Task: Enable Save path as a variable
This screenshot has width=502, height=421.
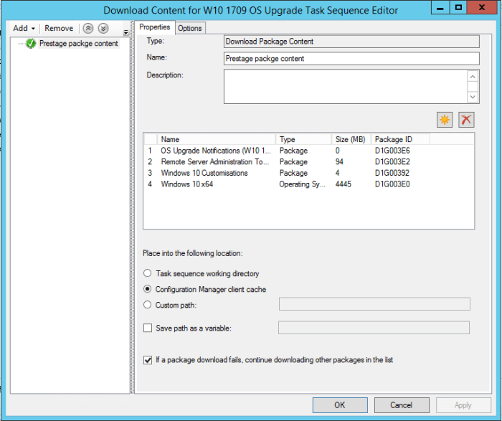Action: tap(148, 328)
